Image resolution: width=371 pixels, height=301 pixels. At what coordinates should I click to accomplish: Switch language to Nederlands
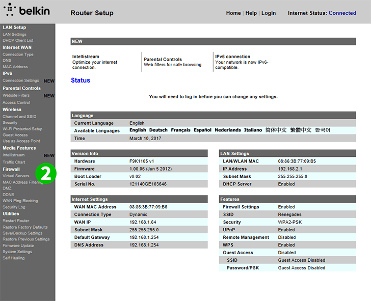228,130
